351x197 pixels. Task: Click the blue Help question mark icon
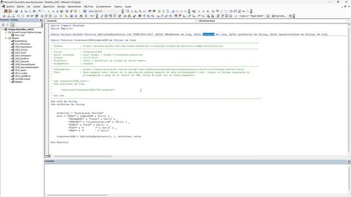pyautogui.click(x=85, y=11)
